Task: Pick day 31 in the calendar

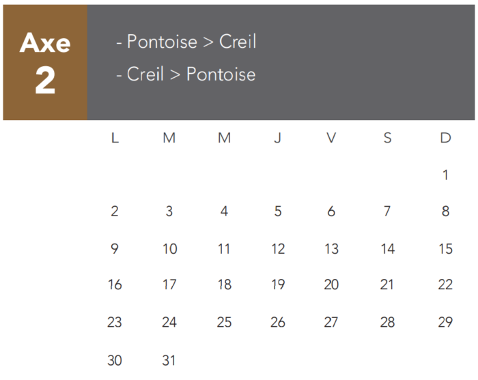Action: pyautogui.click(x=169, y=360)
